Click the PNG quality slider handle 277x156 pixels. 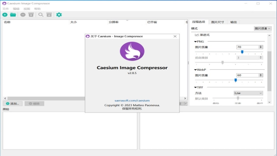click(x=242, y=52)
